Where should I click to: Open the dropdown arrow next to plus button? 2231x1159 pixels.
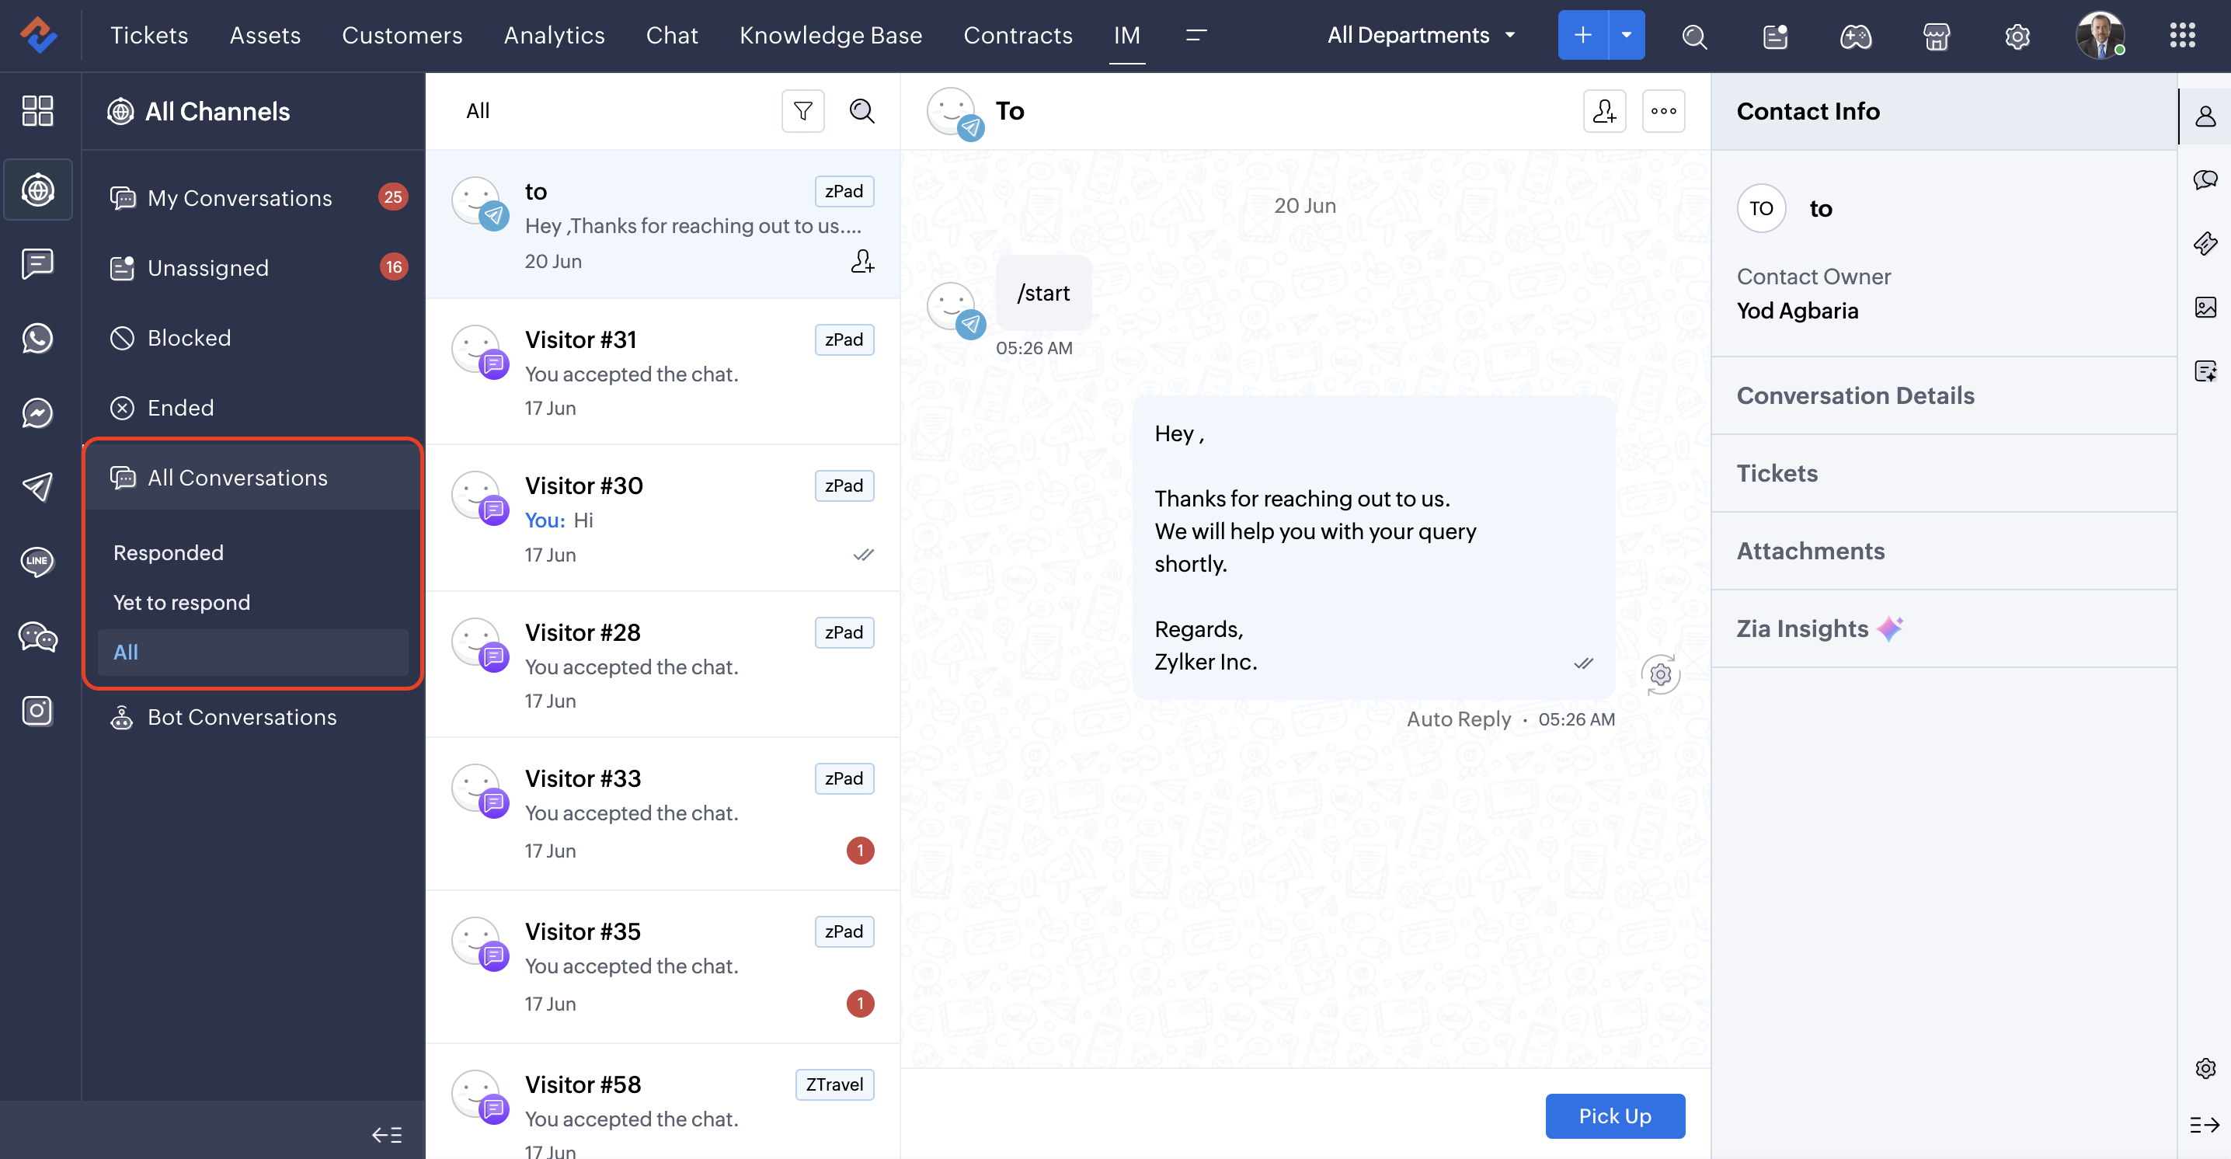pyautogui.click(x=1627, y=36)
